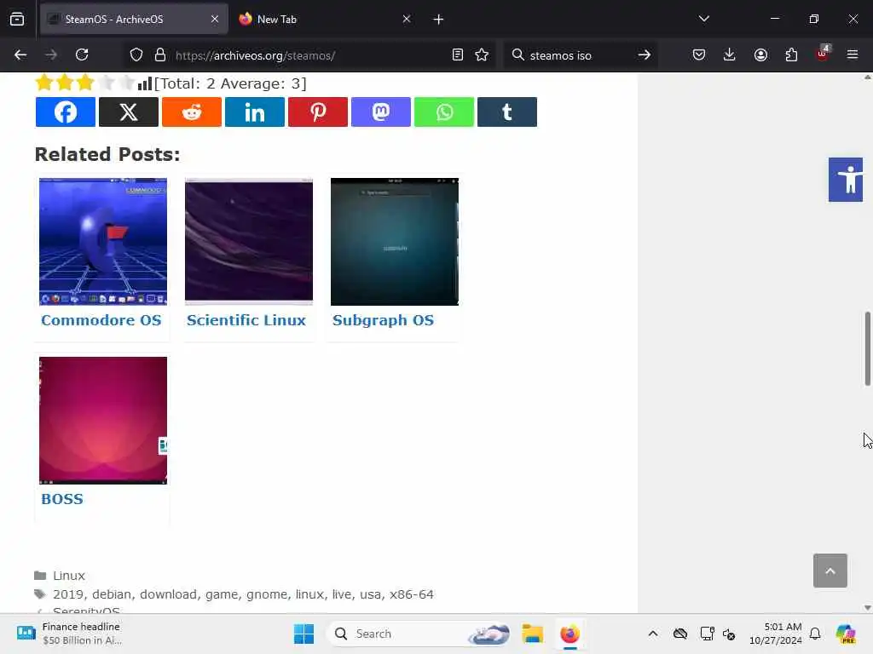Open the tracking protection shield
Image resolution: width=873 pixels, height=654 pixels.
point(136,55)
